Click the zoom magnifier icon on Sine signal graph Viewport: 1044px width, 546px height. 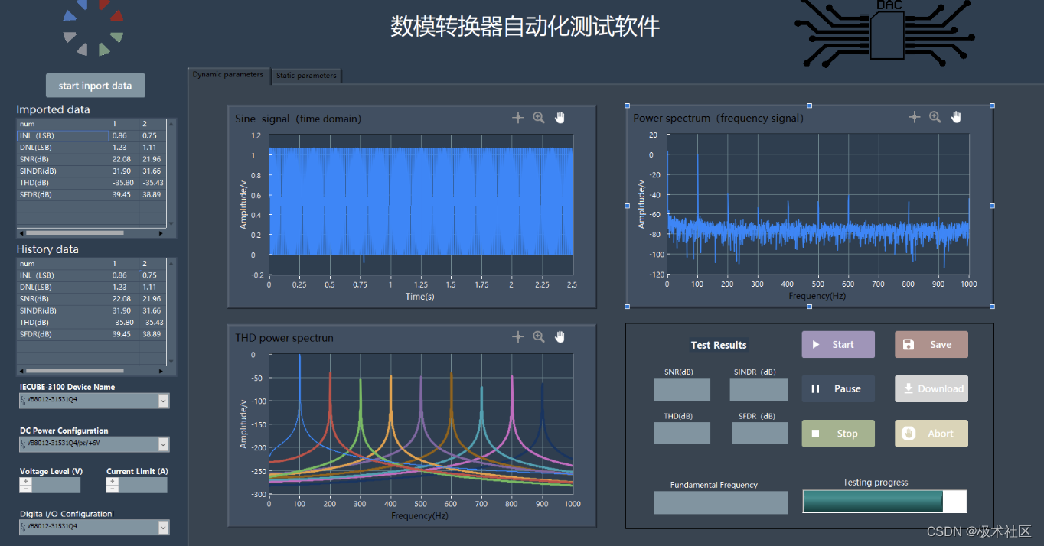pos(539,117)
